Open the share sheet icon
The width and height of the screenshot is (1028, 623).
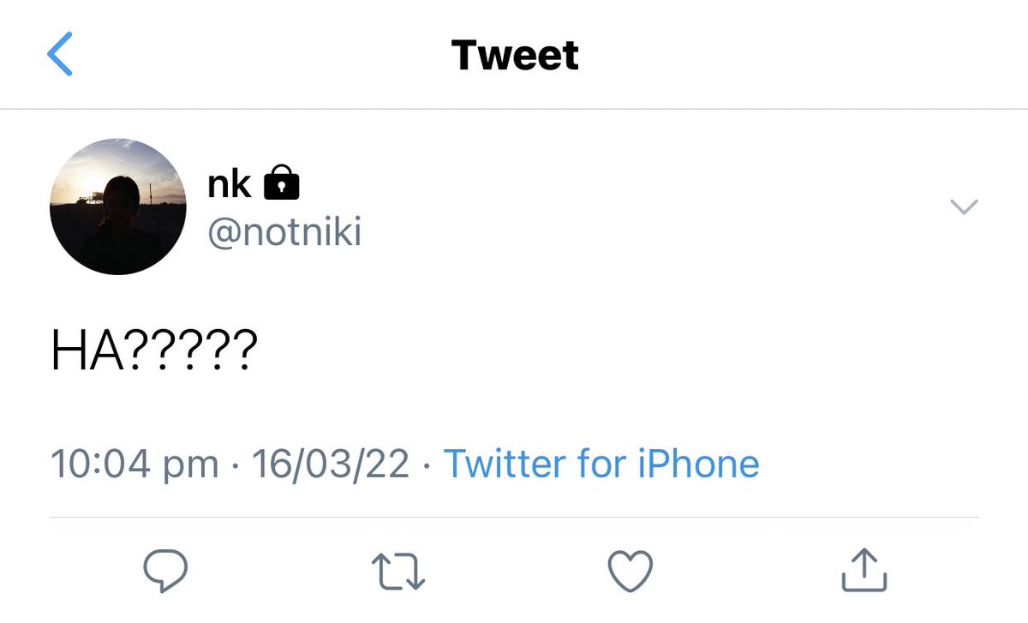click(863, 570)
